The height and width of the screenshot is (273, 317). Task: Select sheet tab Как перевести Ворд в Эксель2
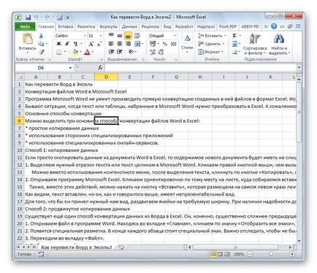coord(76,247)
